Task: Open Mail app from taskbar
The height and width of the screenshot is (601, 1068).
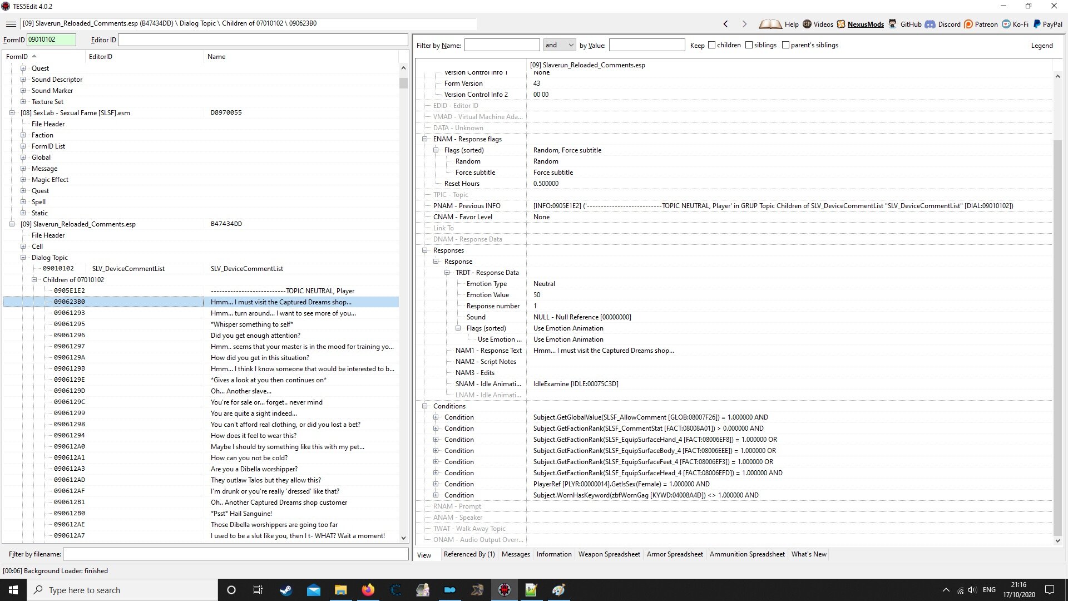Action: (314, 590)
